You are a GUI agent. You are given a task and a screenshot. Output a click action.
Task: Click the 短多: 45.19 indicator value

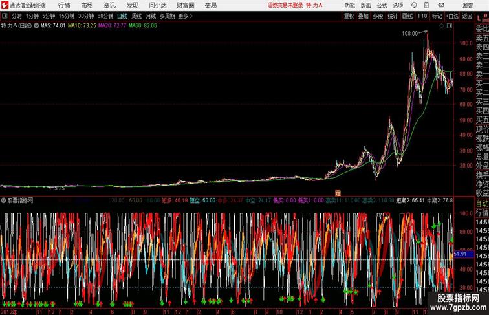click(x=175, y=201)
